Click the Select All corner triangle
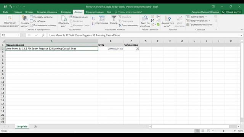The height and width of the screenshot is (137, 244). (3, 41)
